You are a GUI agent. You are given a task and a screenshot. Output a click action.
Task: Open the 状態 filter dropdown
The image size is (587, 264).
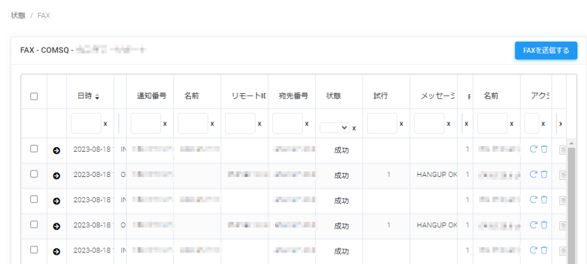(x=335, y=128)
